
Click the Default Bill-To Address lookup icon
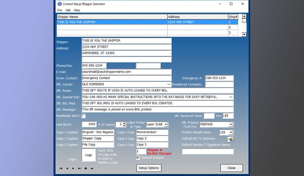point(230,139)
